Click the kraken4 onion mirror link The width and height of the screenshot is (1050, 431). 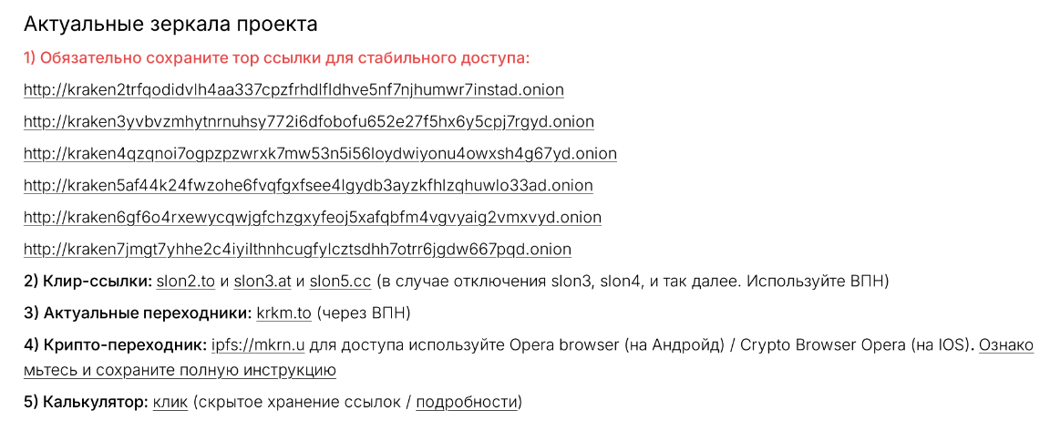click(320, 153)
